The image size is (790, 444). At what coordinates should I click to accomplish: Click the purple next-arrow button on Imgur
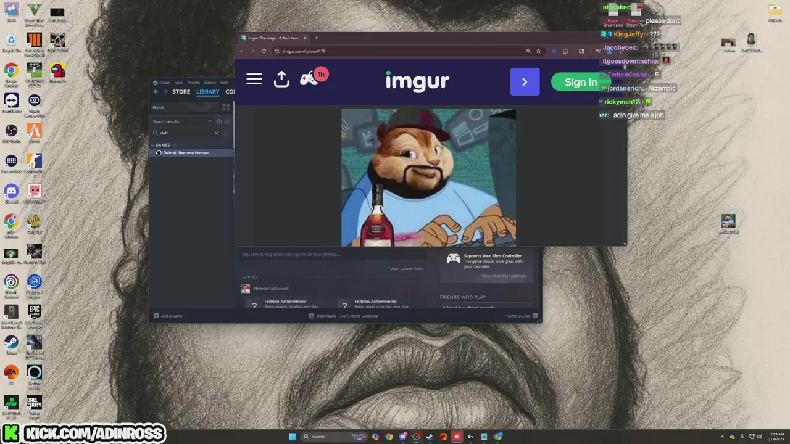[x=525, y=82]
